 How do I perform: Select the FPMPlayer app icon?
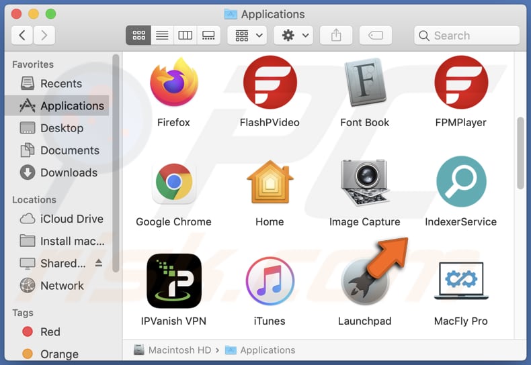(461, 82)
